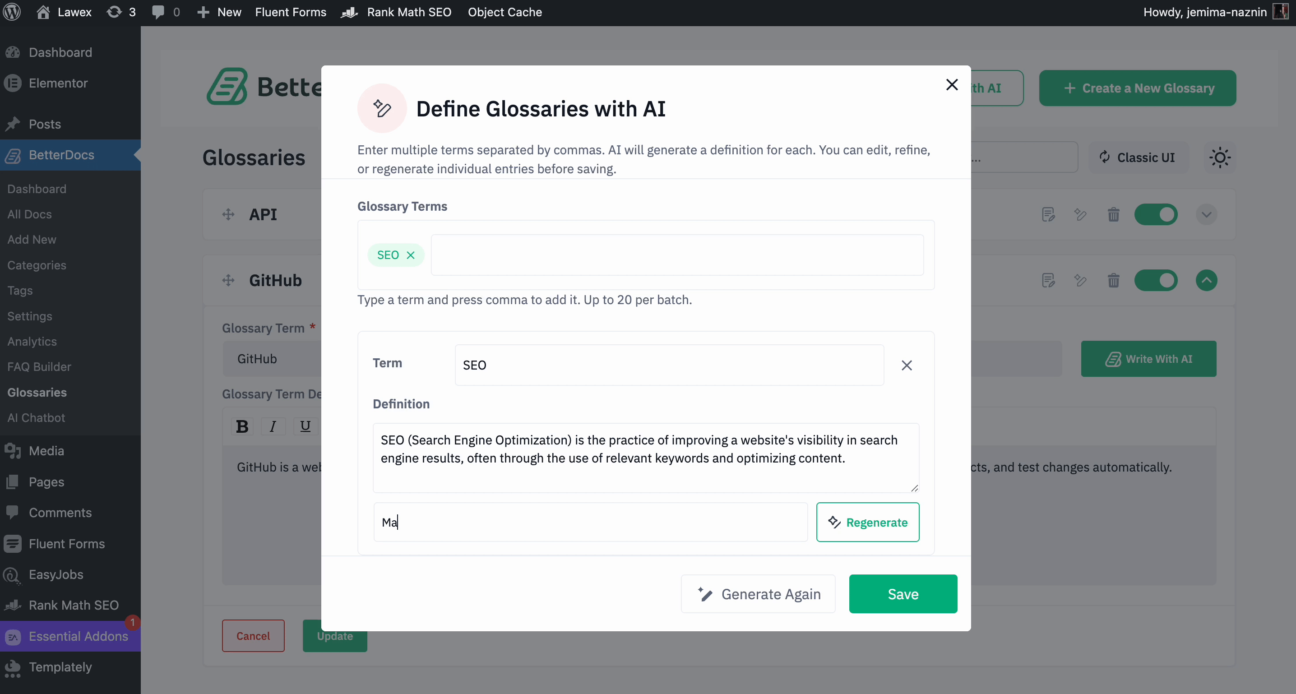Click the Cancel button
Viewport: 1296px width, 694px height.
point(253,636)
